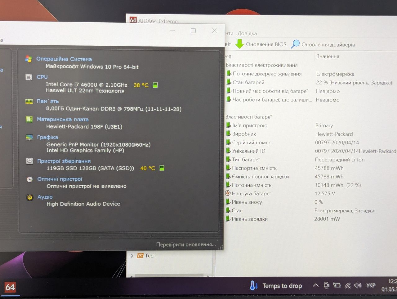Click the Пристрої зберігання drive icon
This screenshot has height=299, width=397.
pyautogui.click(x=29, y=161)
